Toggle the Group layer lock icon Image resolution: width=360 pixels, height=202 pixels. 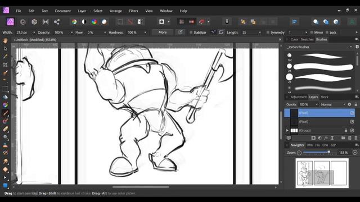[346, 131]
